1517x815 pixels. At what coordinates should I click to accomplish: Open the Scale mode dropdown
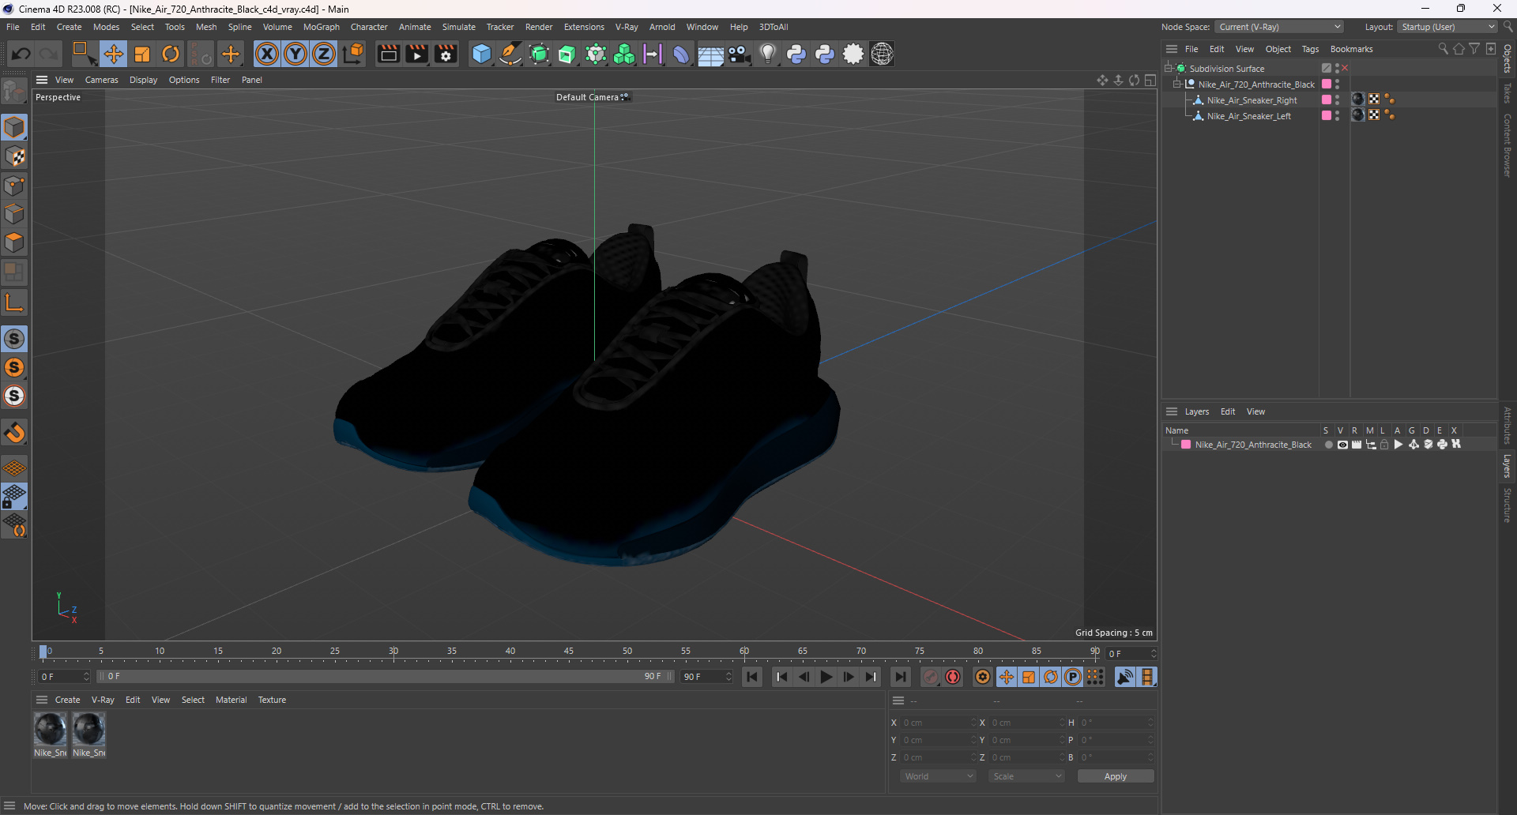point(1026,776)
